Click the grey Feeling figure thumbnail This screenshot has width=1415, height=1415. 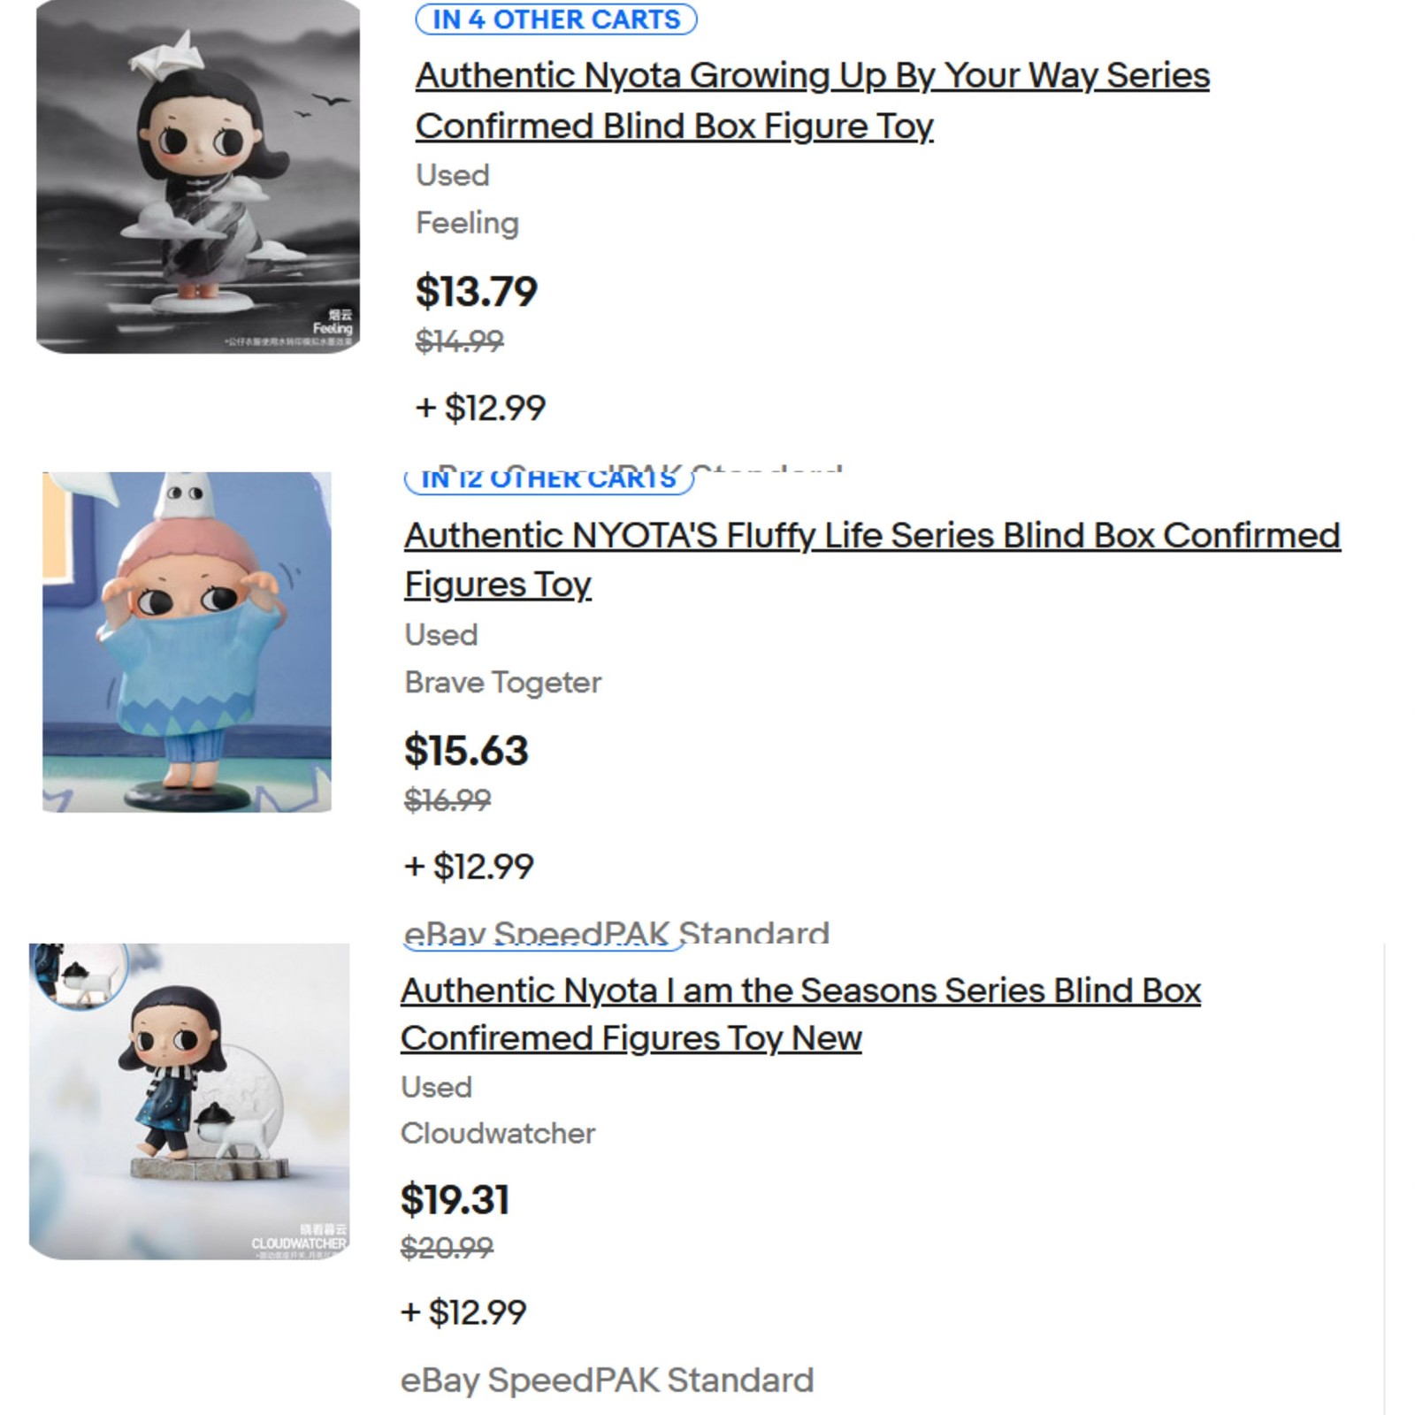198,177
